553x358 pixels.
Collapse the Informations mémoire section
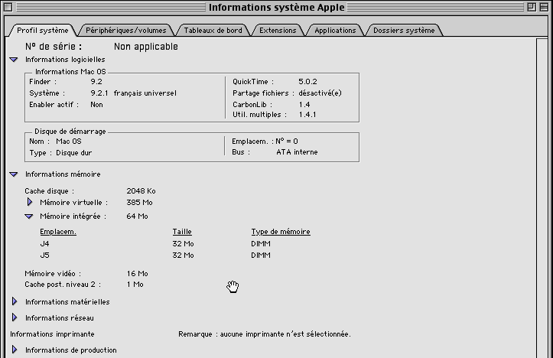(14, 174)
